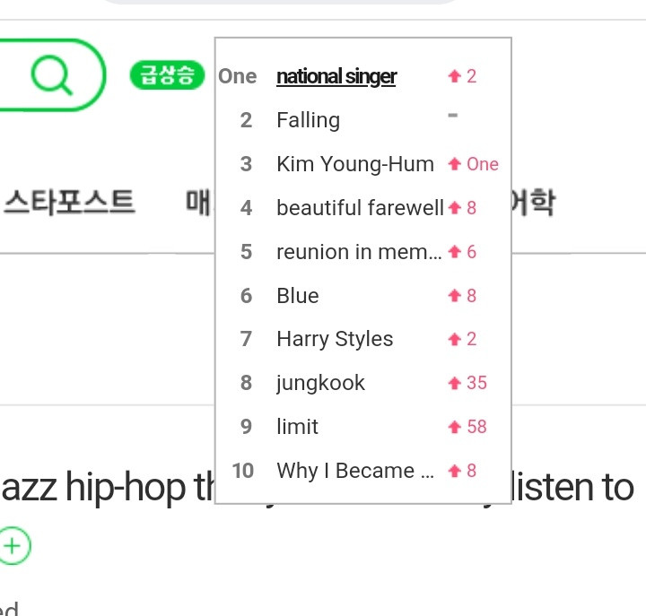Click the green magnifier search icon

coord(52,76)
